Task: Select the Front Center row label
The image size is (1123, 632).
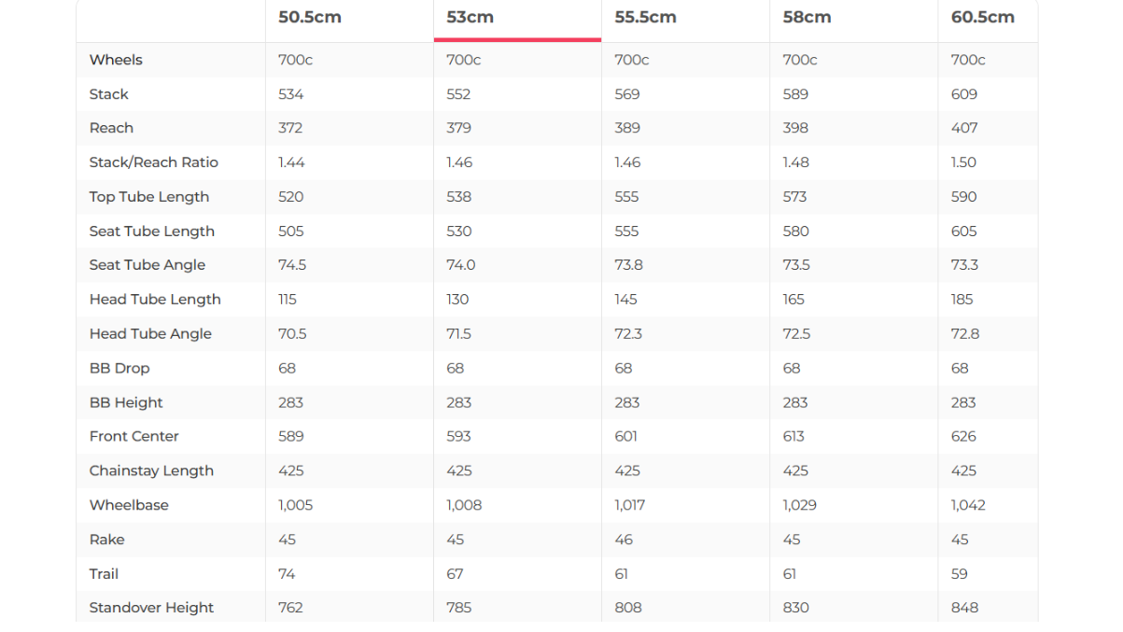Action: [133, 436]
